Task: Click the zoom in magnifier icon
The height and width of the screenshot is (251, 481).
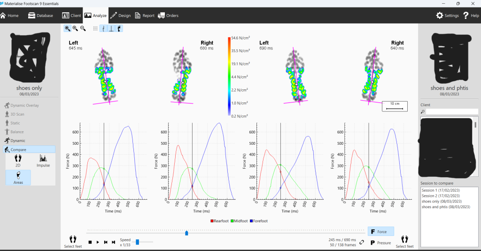Action: click(75, 29)
